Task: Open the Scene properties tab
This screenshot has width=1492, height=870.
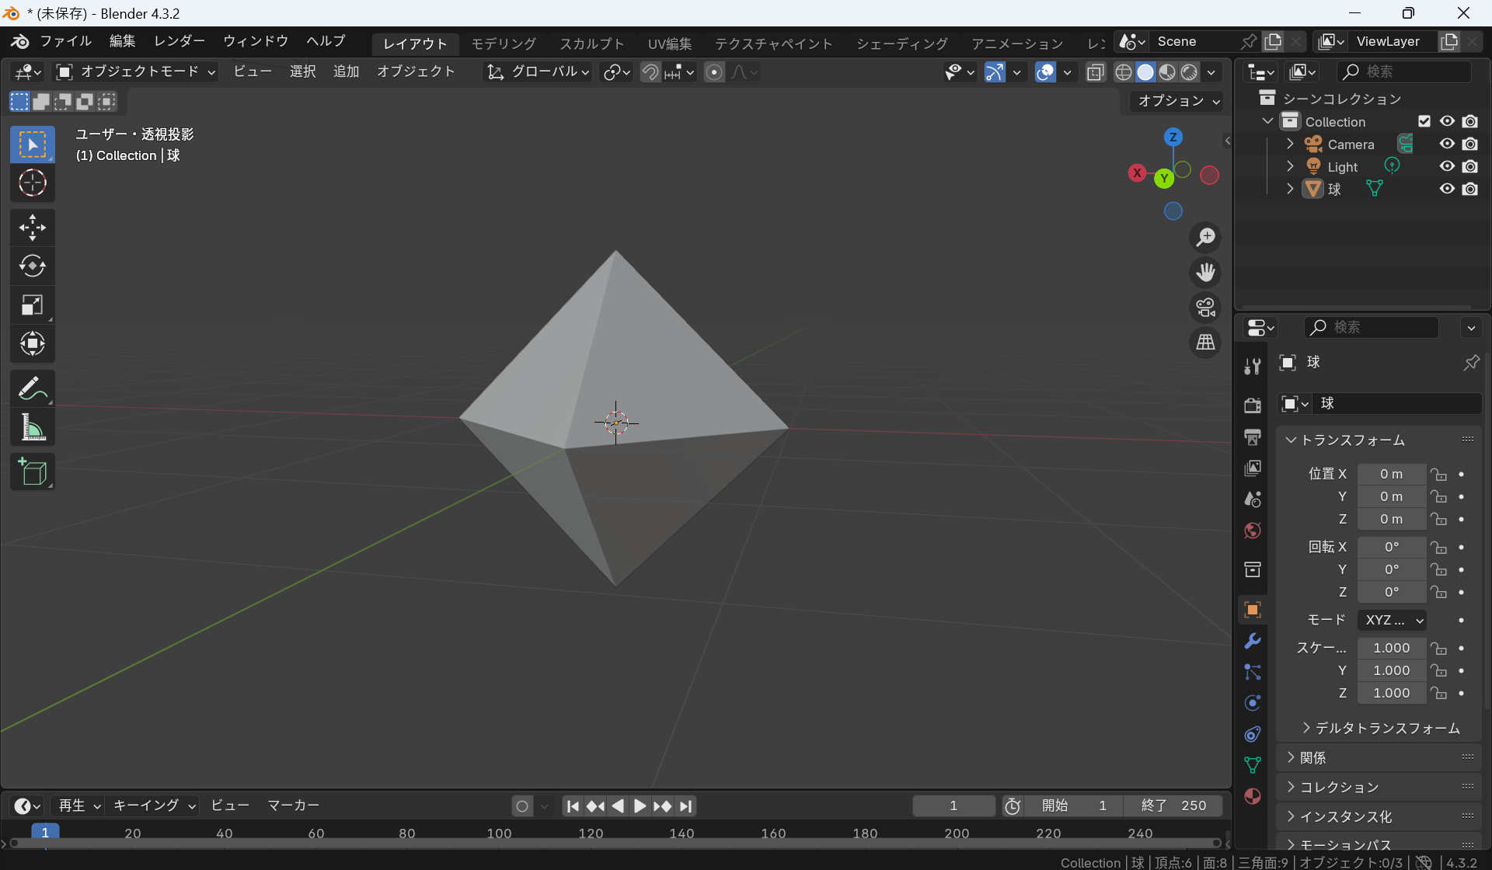Action: click(x=1252, y=499)
